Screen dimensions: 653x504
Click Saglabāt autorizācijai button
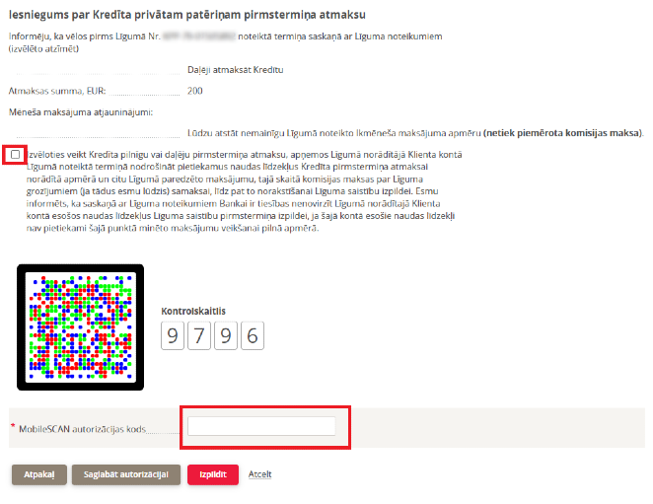(x=126, y=474)
